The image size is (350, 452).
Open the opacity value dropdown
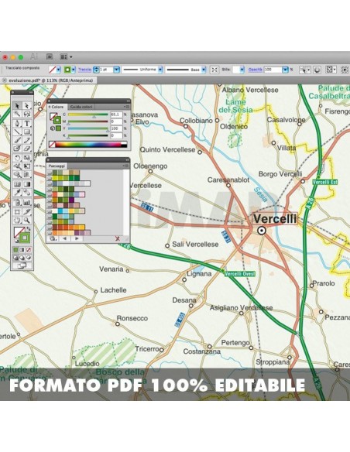pos(285,70)
